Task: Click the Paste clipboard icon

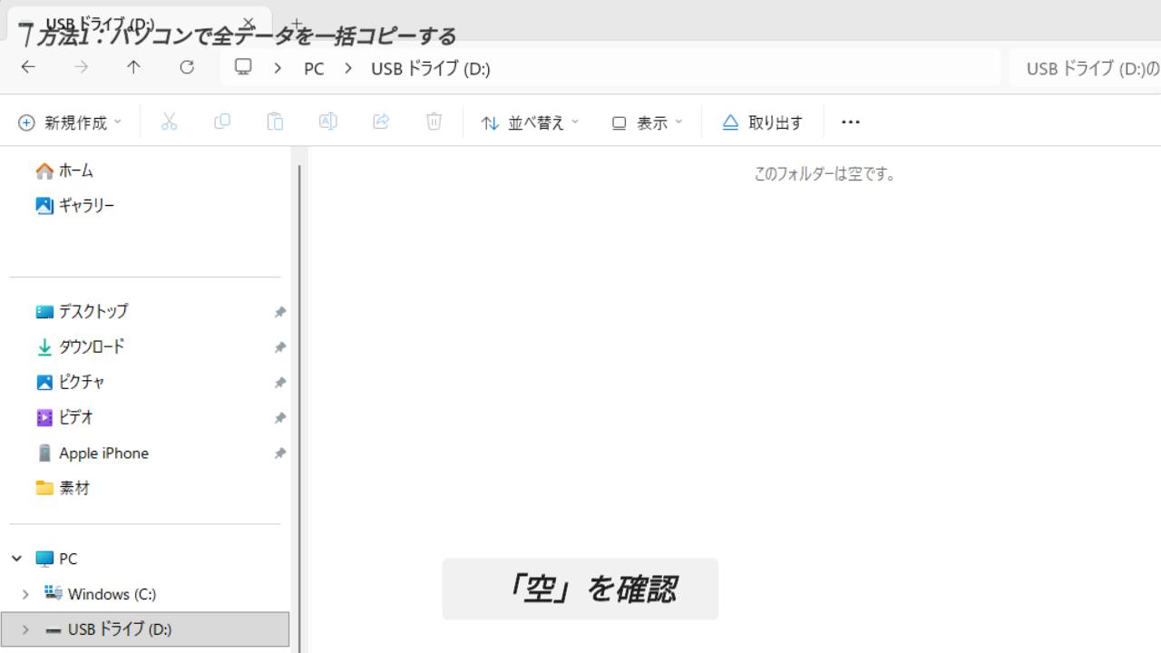Action: pyautogui.click(x=275, y=122)
